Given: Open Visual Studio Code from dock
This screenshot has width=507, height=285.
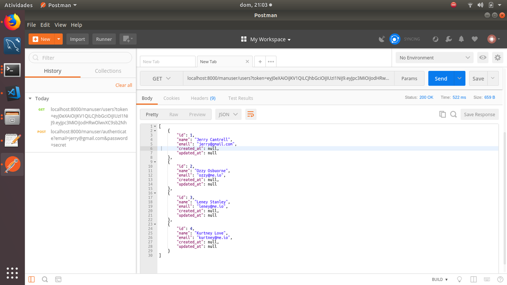Looking at the screenshot, I should click(x=12, y=93).
